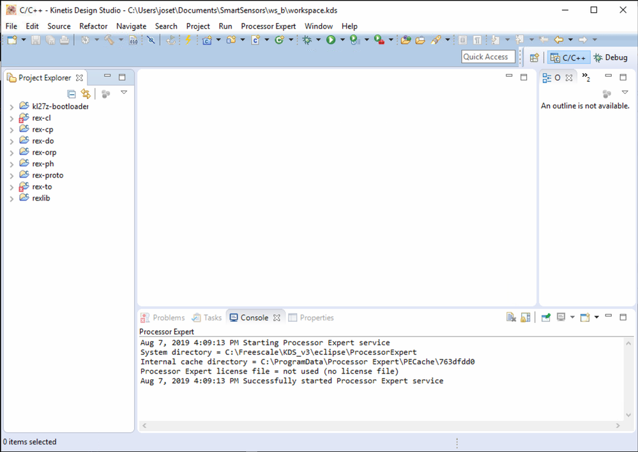Click the Open Type folder icon

click(x=406, y=40)
